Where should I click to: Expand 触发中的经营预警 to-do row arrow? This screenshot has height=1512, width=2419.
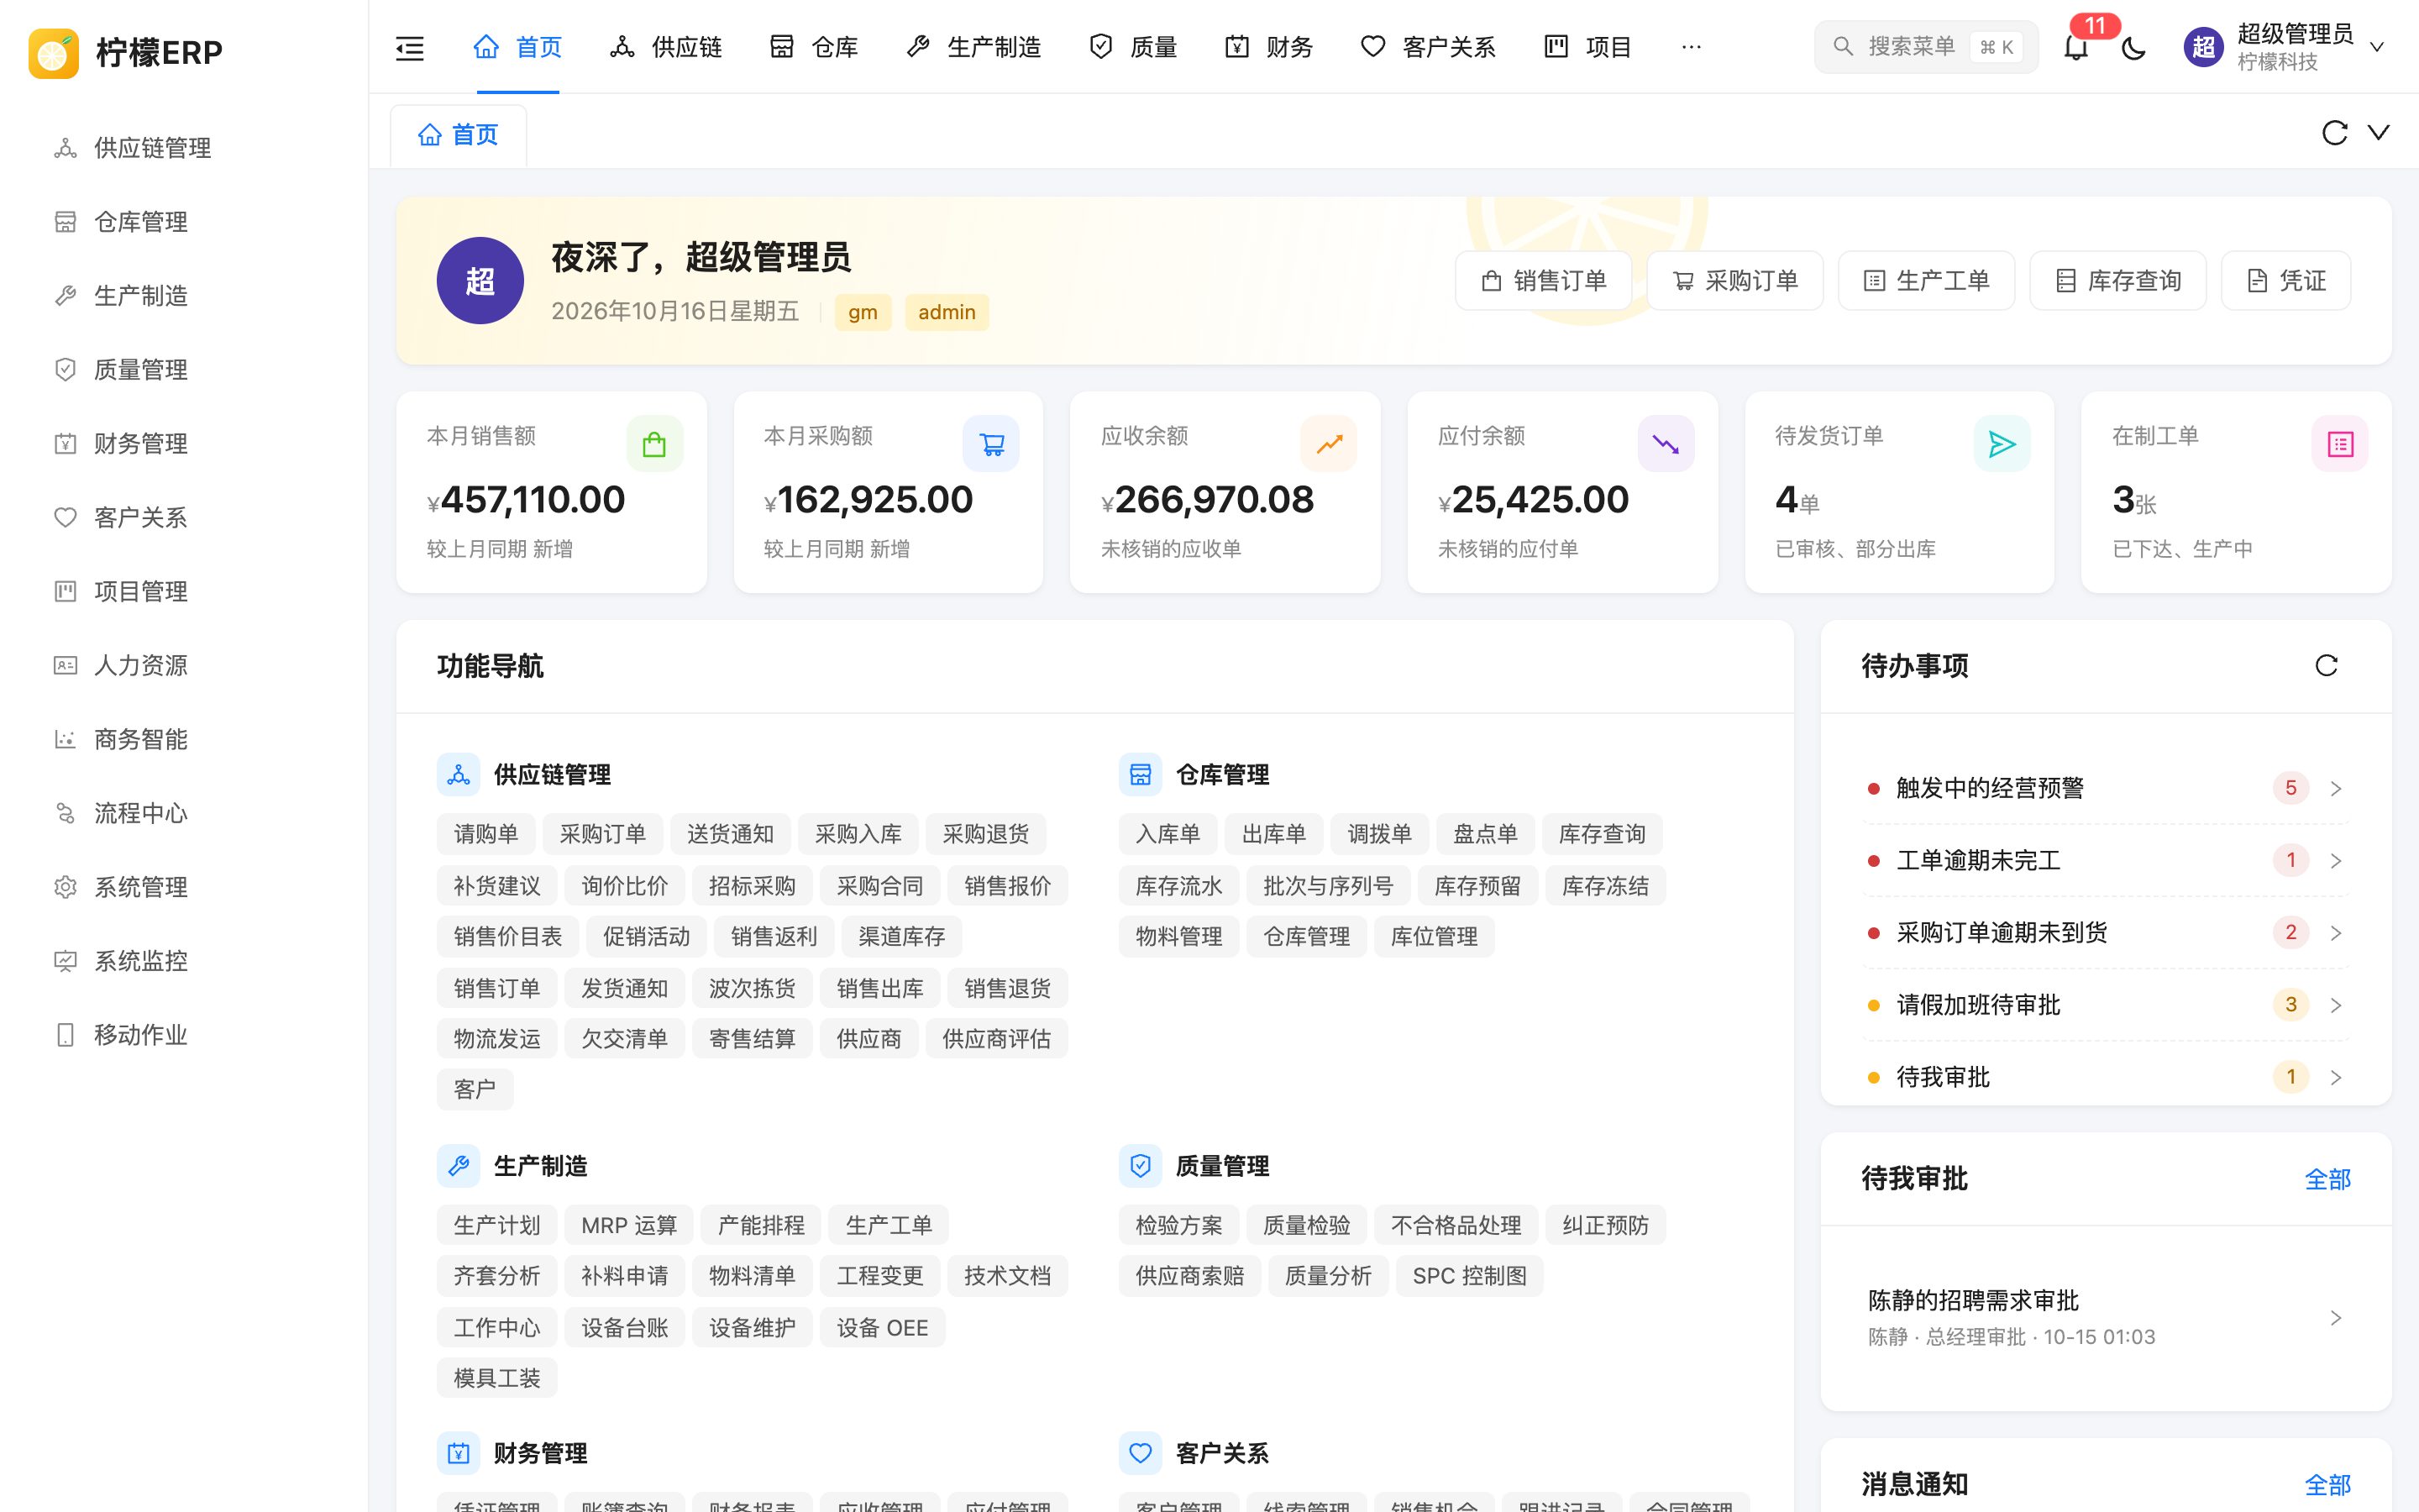tap(2336, 789)
